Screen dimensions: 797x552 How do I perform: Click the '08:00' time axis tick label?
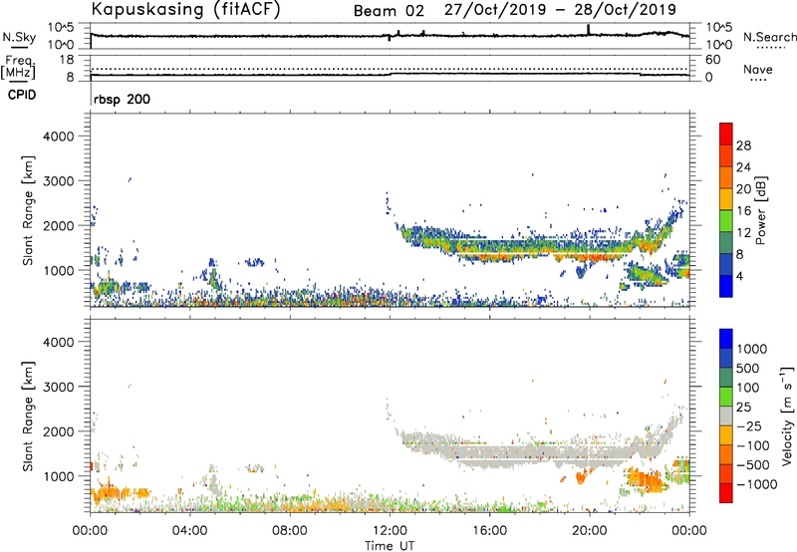click(290, 531)
